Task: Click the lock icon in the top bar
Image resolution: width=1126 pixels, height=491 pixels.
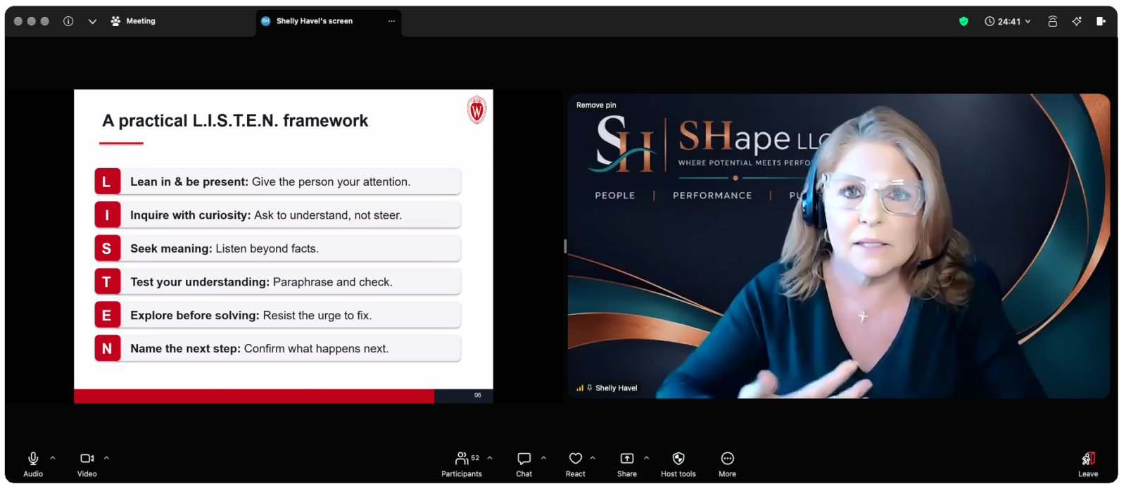Action: tap(1053, 21)
